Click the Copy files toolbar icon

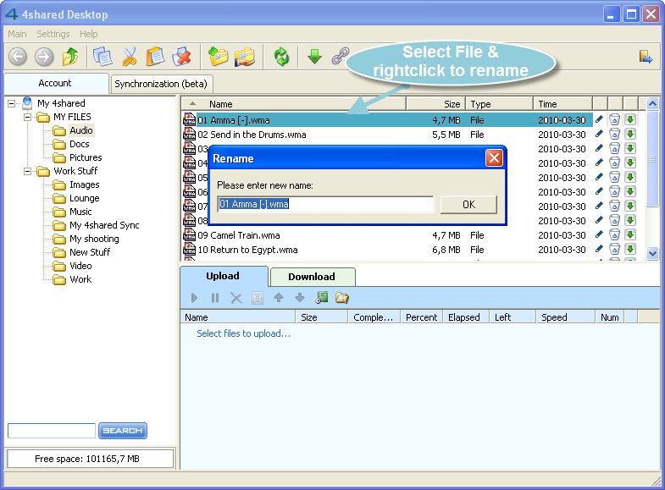(x=103, y=57)
